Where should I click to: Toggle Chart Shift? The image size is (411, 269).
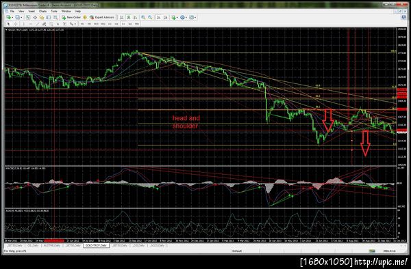point(165,17)
